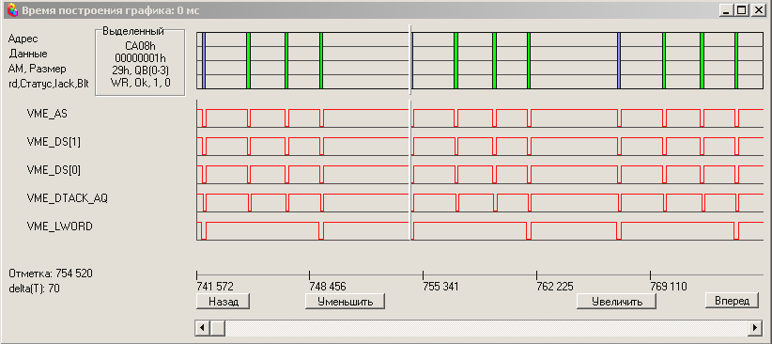The height and width of the screenshot is (344, 772).
Task: Click the Уменьшить zoom-out button
Action: point(345,301)
